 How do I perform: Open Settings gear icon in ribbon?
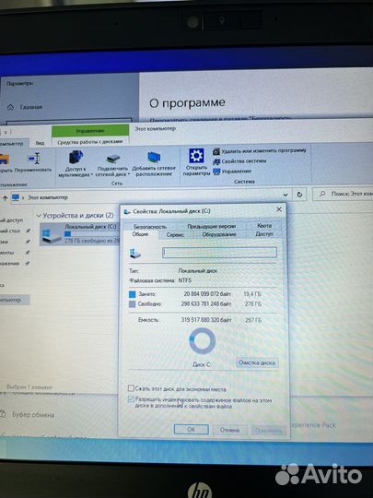click(x=196, y=156)
